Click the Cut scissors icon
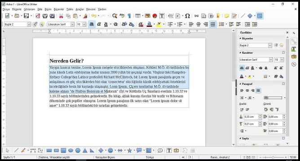The height and width of the screenshot is (161, 300). 61,16
